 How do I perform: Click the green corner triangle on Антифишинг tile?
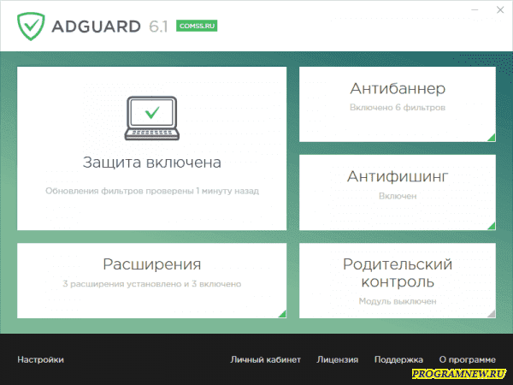[492, 226]
